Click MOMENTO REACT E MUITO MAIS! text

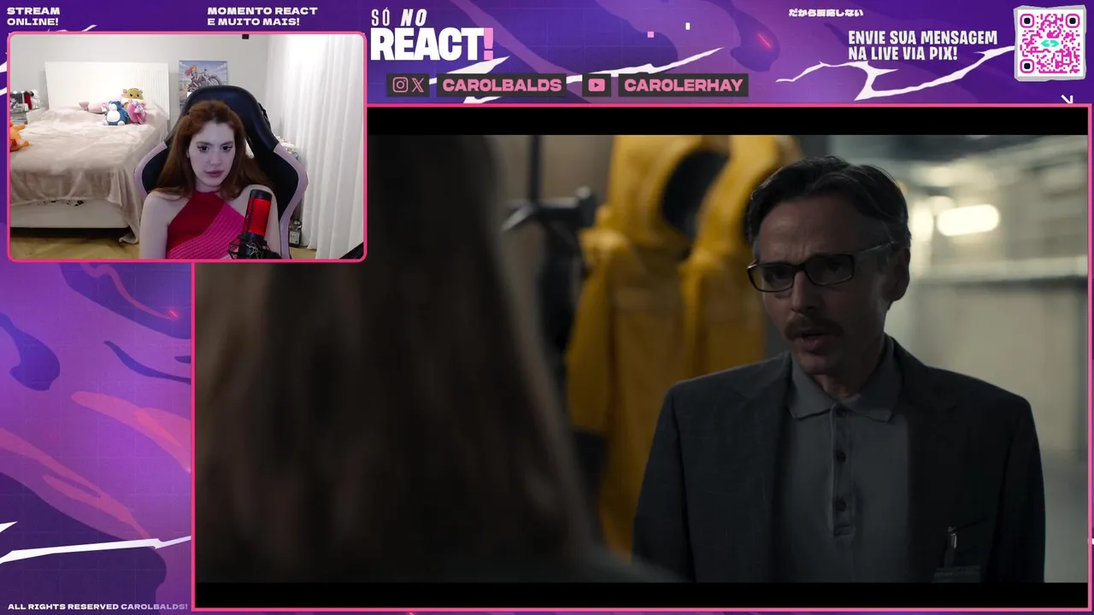[x=262, y=16]
